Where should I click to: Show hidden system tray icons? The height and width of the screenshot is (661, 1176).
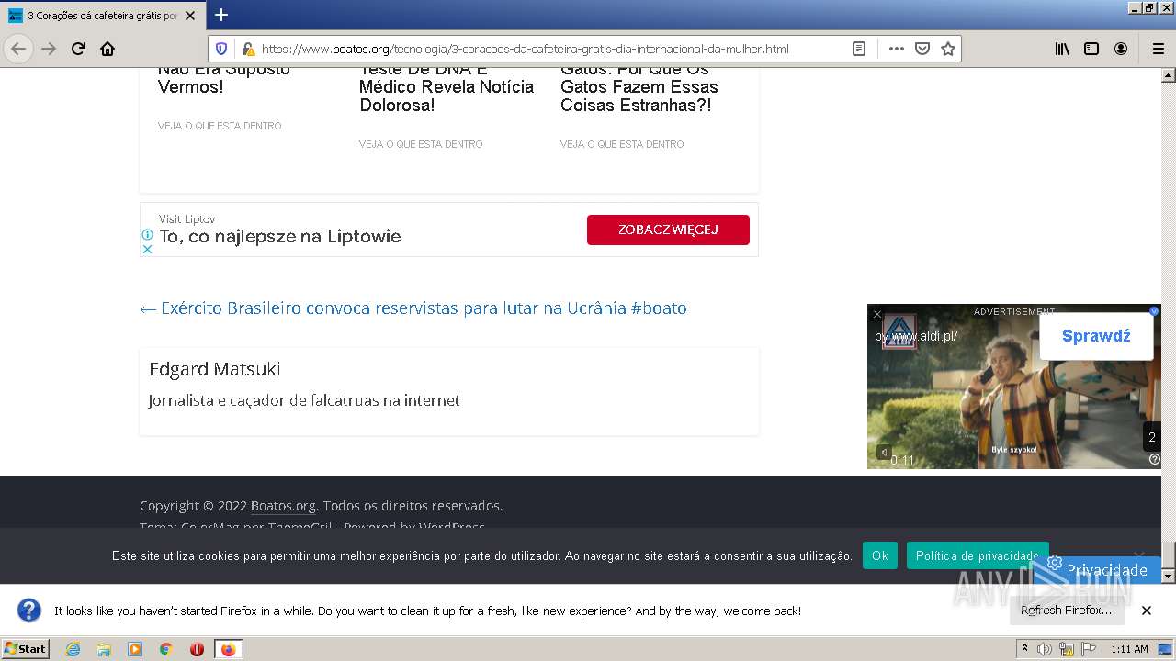click(x=1024, y=649)
